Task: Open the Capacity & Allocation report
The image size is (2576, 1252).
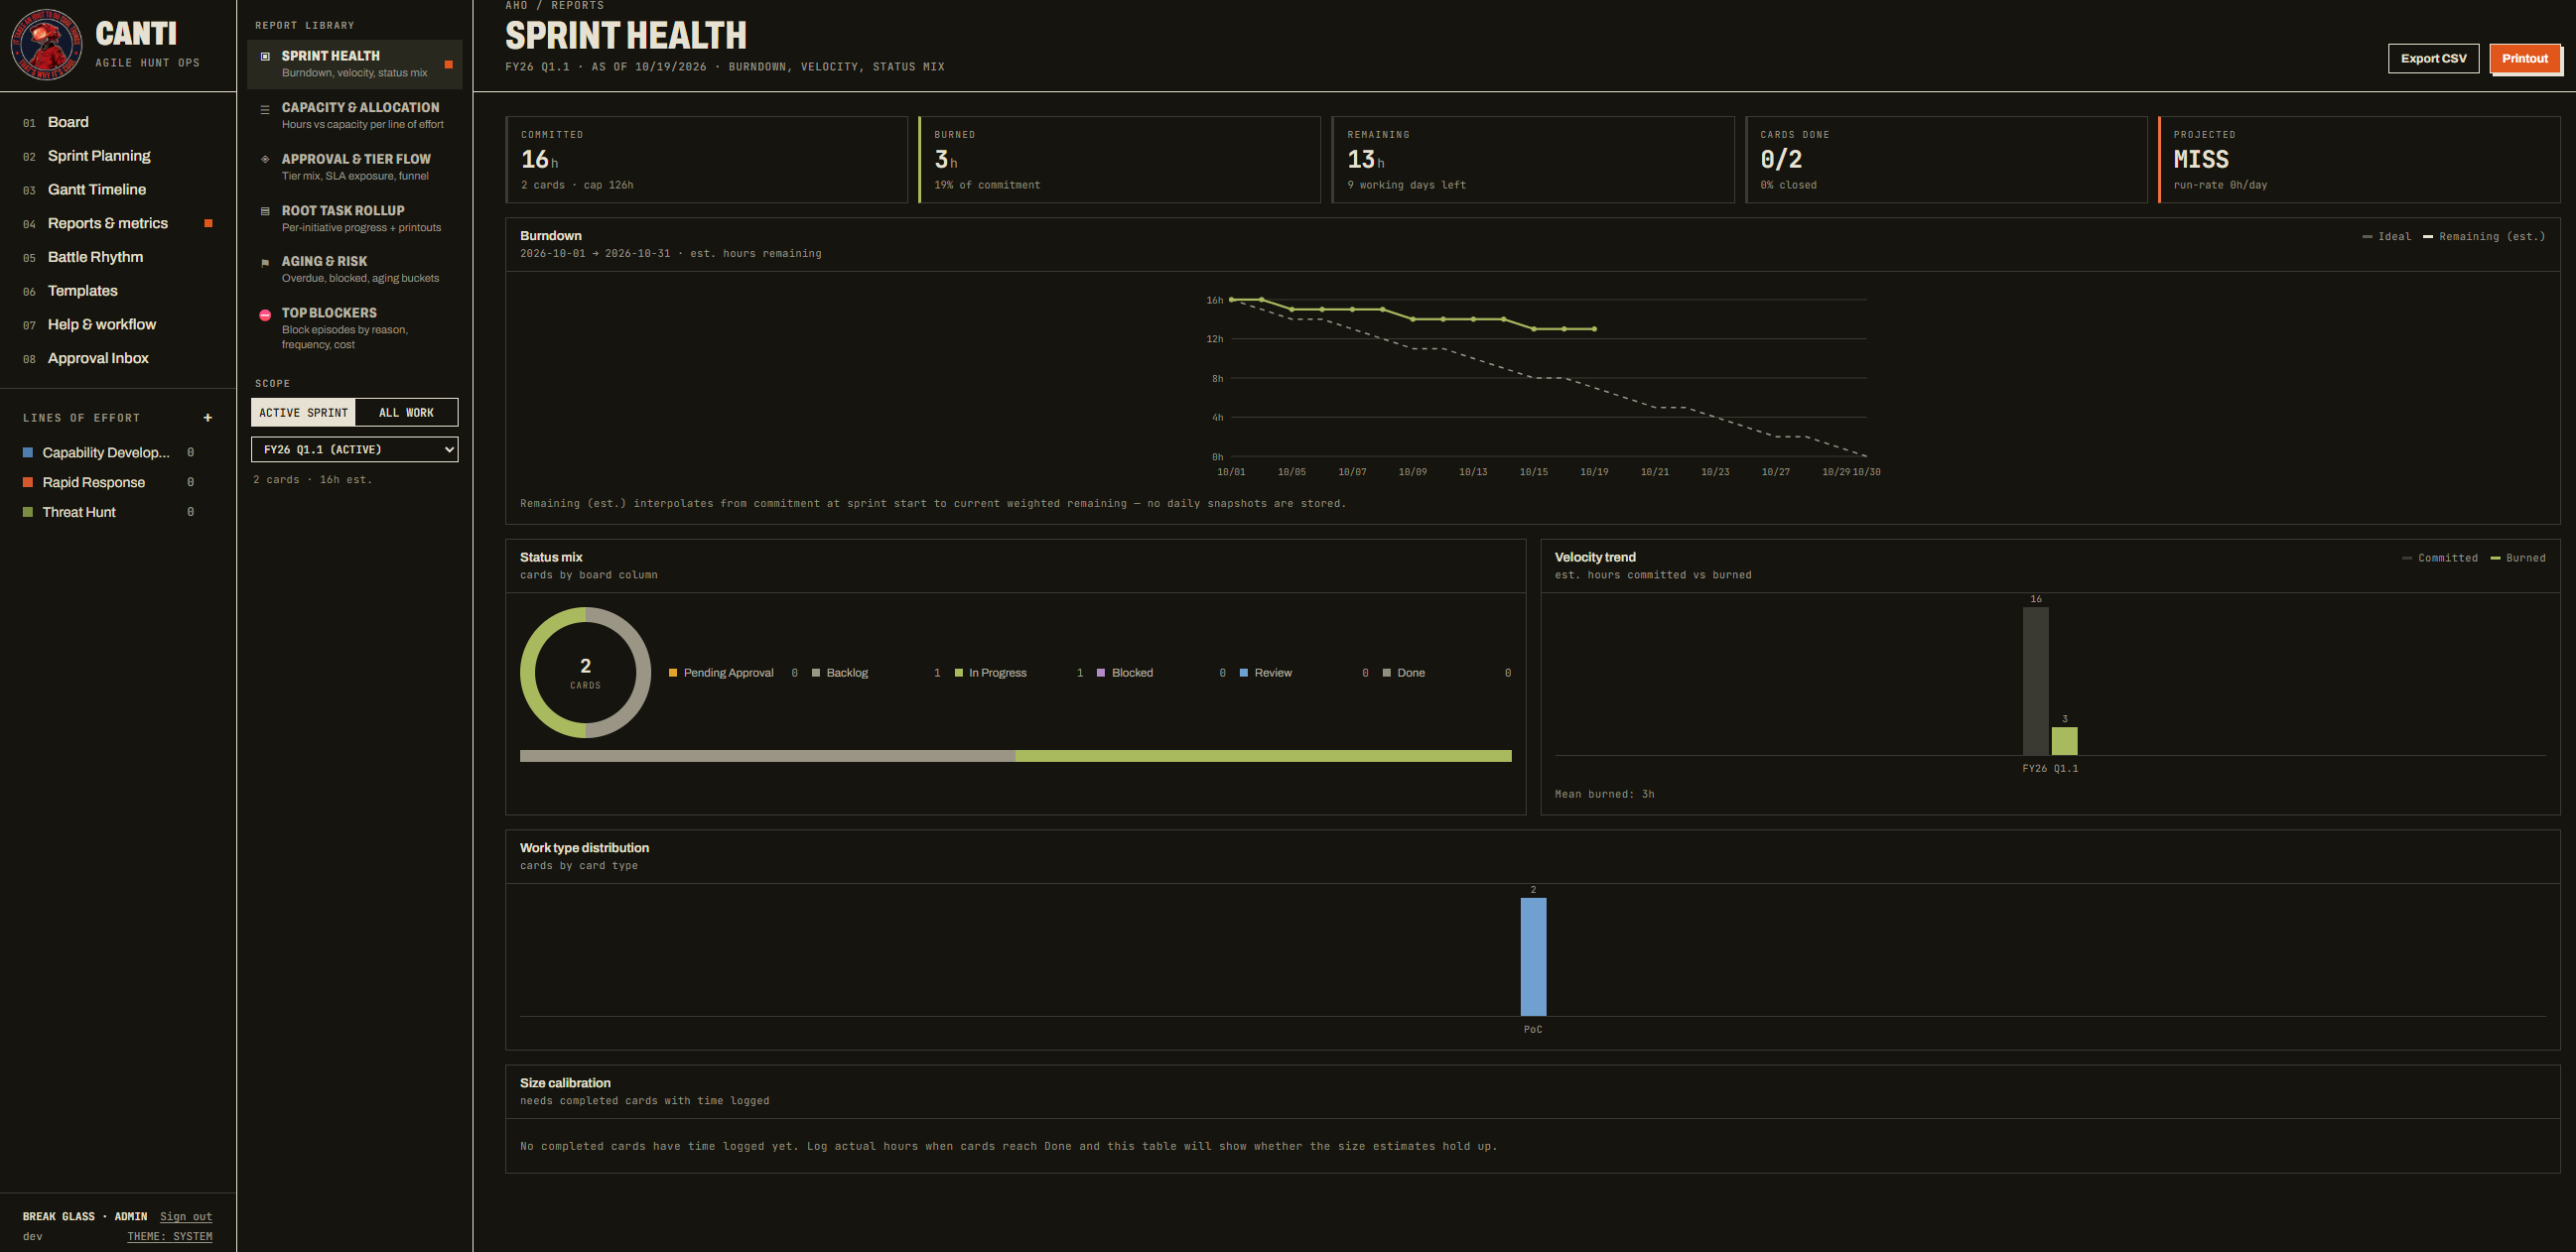Action: 355,115
